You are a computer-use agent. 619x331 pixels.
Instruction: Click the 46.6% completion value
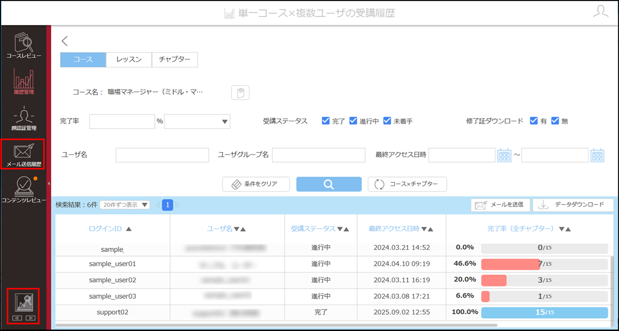(x=465, y=264)
